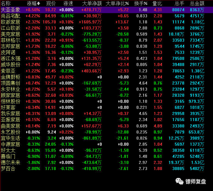
Task: Click 美克家居 net ratio -20.58
Action: [x=123, y=34]
